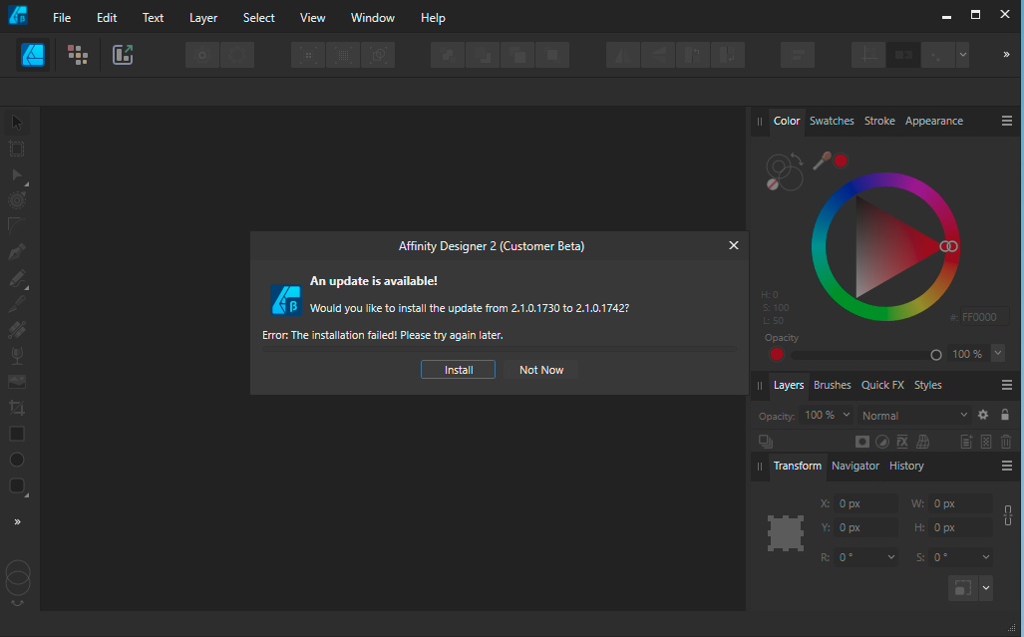Open the Layers panel options menu
The width and height of the screenshot is (1024, 637).
click(x=1006, y=385)
